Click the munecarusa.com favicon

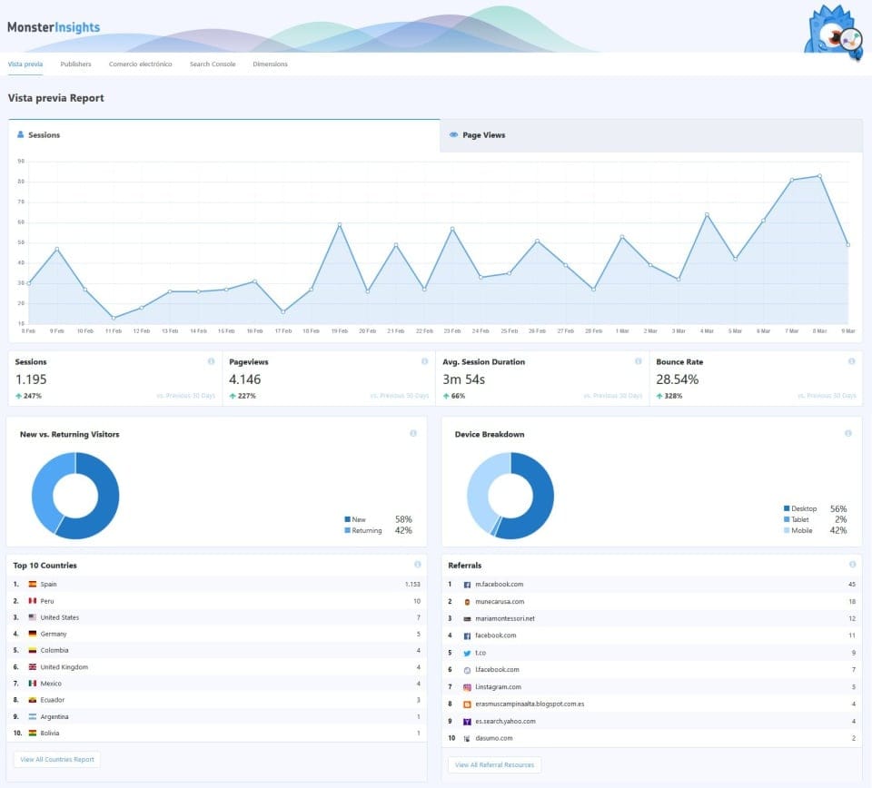pyautogui.click(x=467, y=602)
